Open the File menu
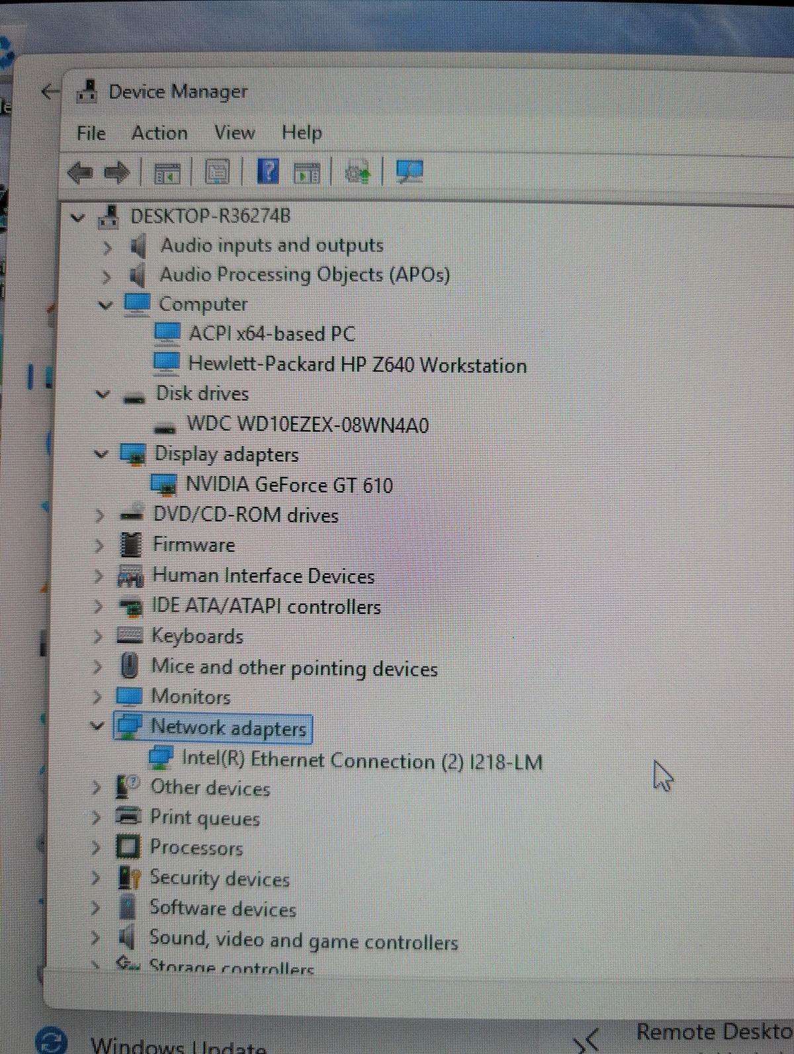Screen dimensions: 794x1054 [91, 133]
